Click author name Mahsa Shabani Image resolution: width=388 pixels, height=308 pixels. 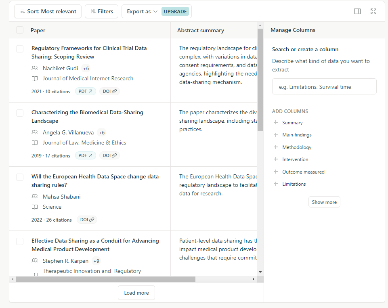pyautogui.click(x=62, y=197)
